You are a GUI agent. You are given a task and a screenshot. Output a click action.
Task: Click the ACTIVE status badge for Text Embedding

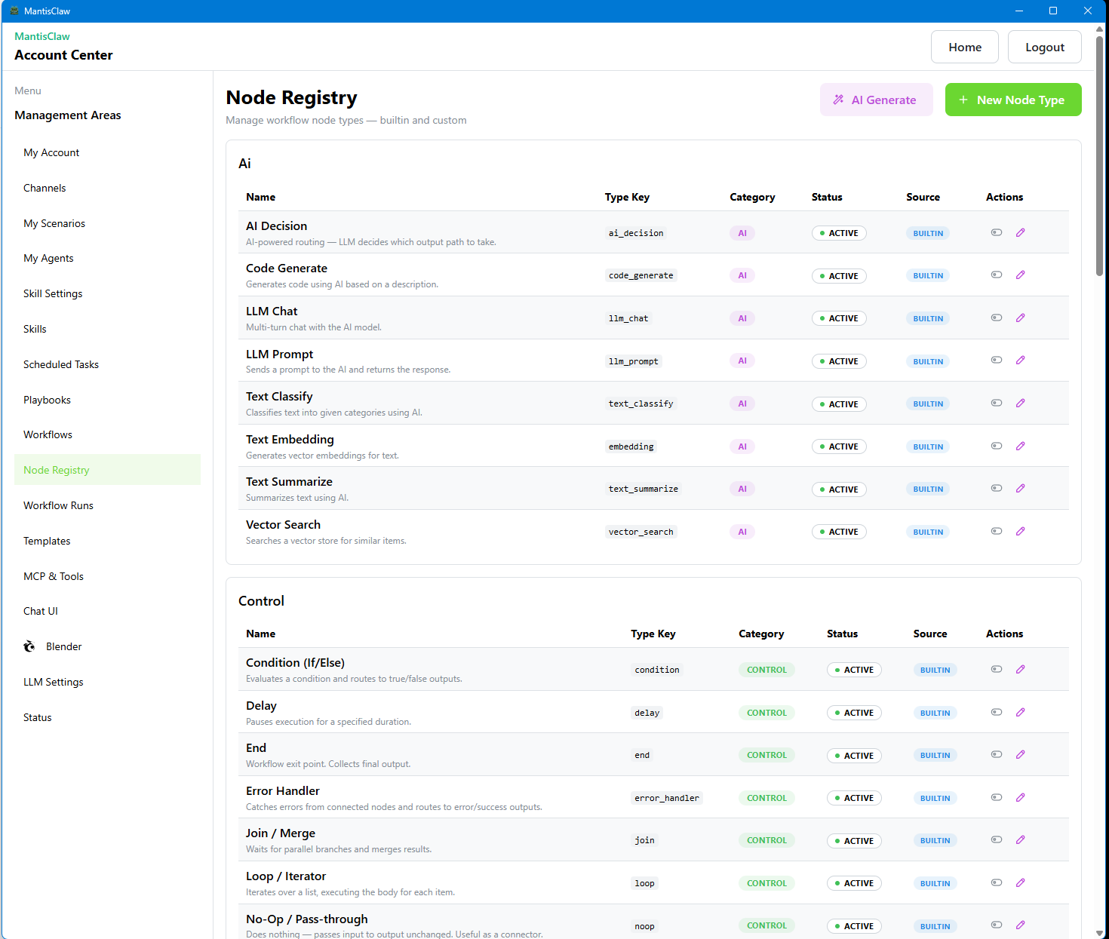tap(839, 446)
